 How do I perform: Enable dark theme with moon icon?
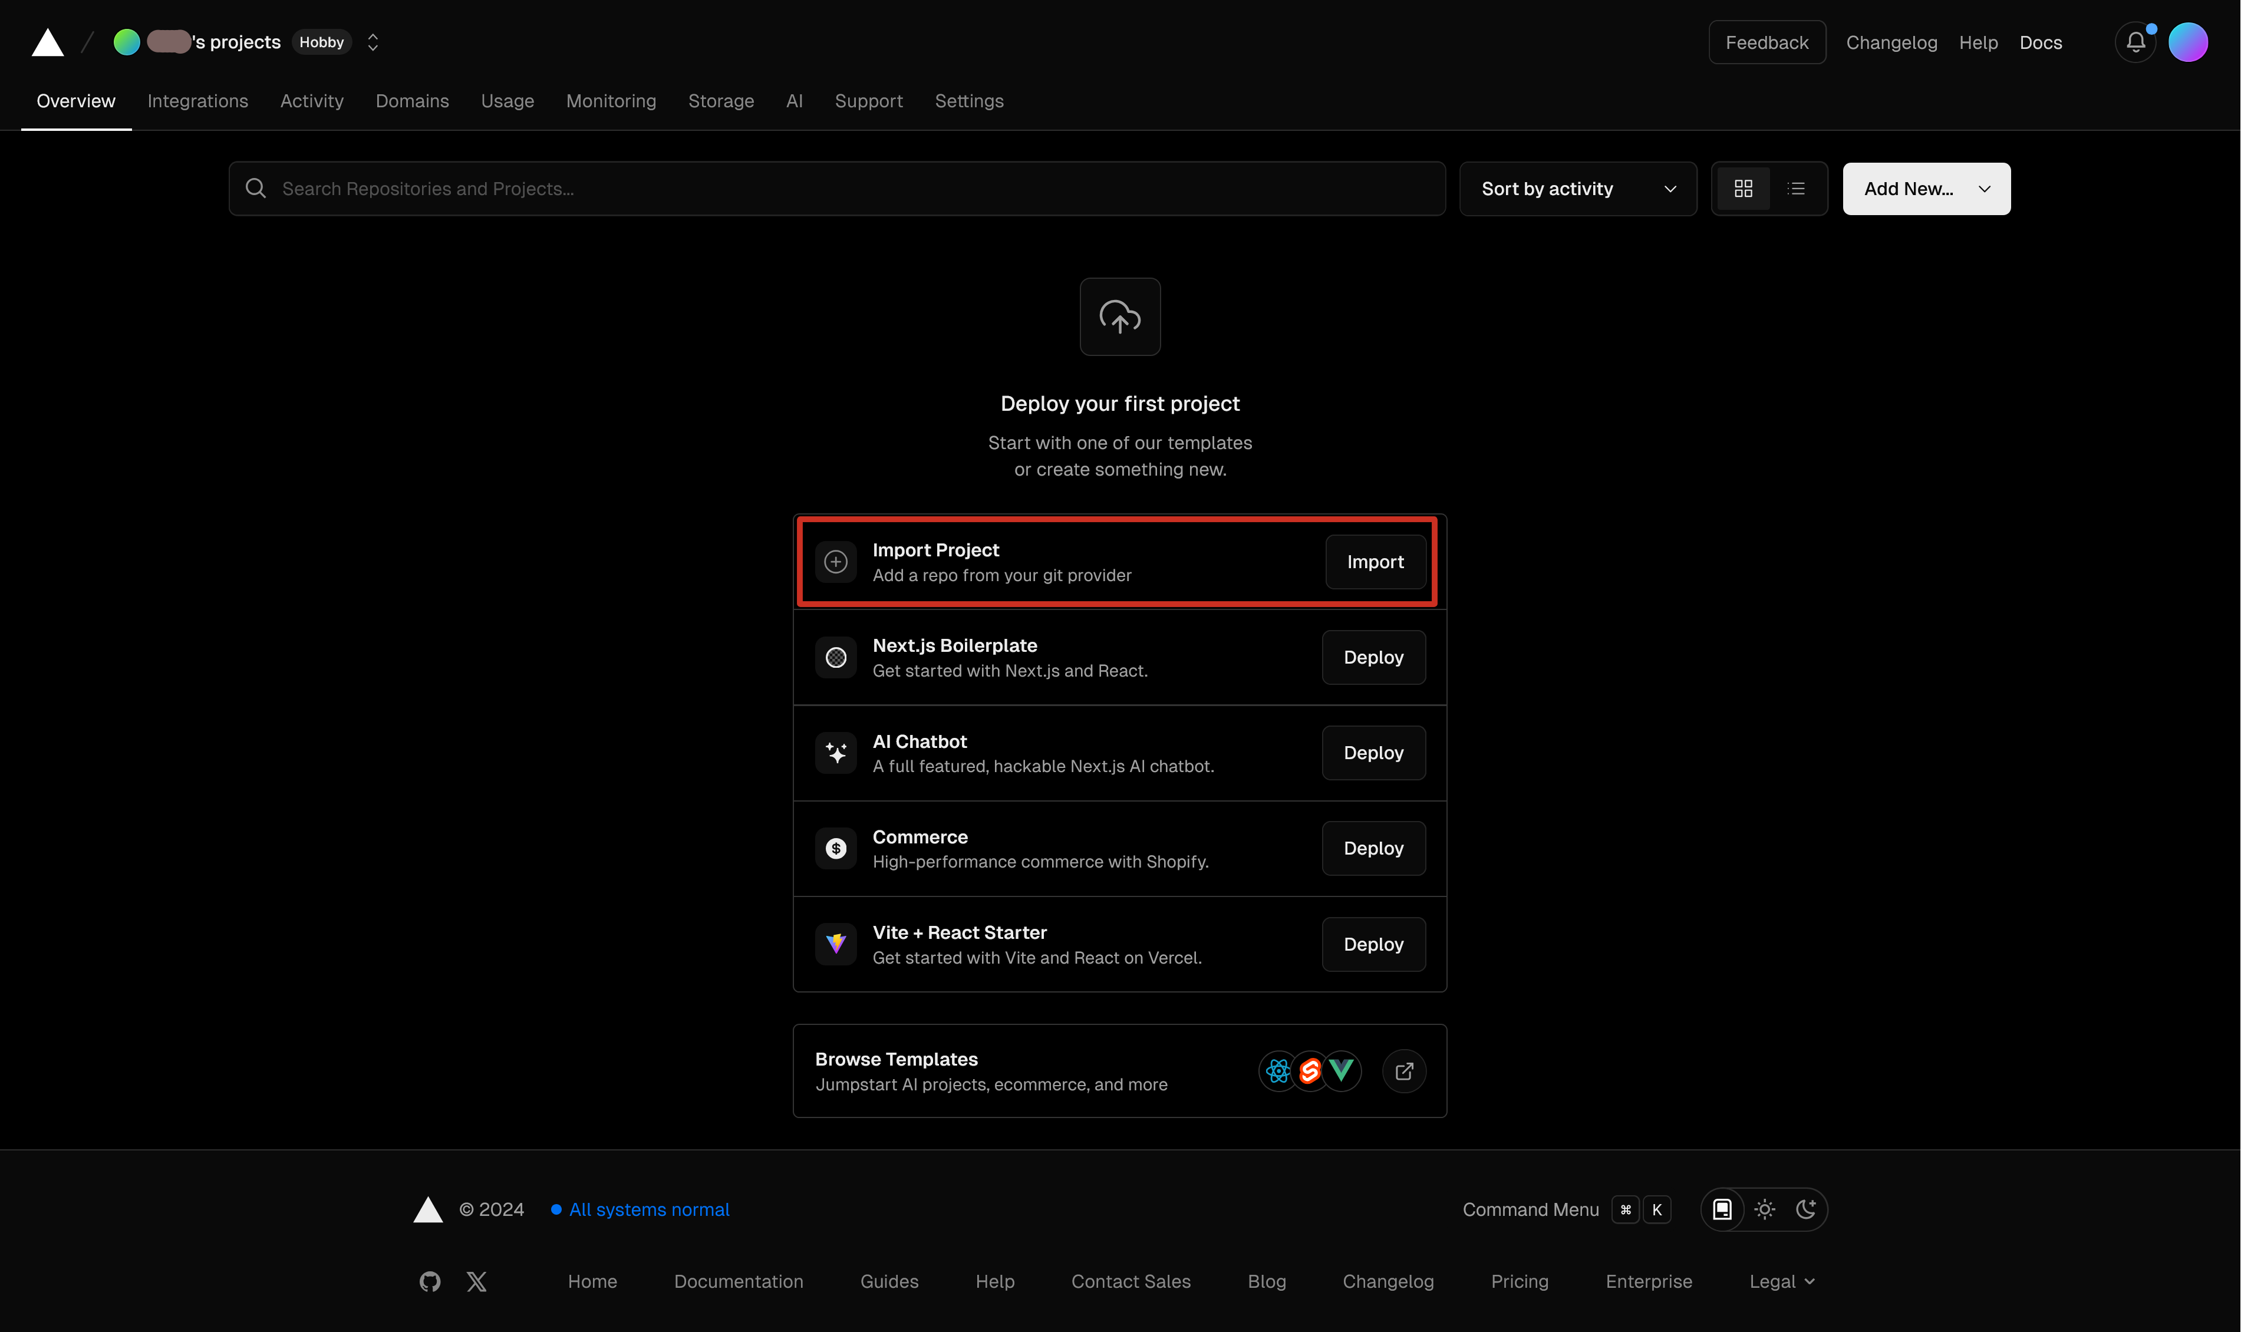1806,1209
